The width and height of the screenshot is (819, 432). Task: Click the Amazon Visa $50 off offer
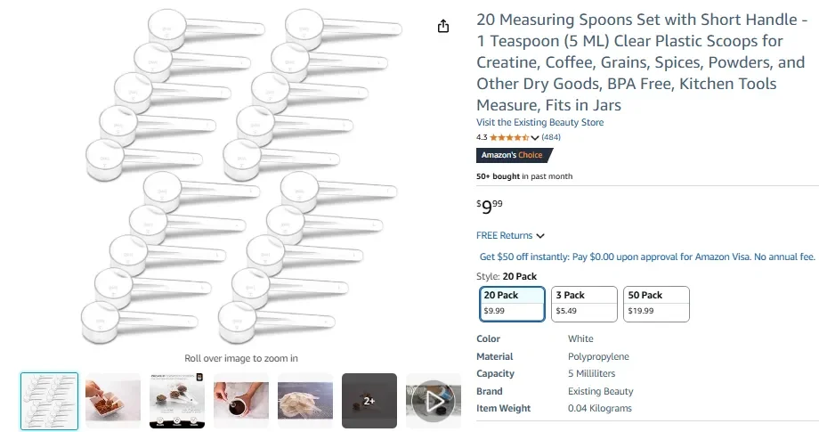647,257
